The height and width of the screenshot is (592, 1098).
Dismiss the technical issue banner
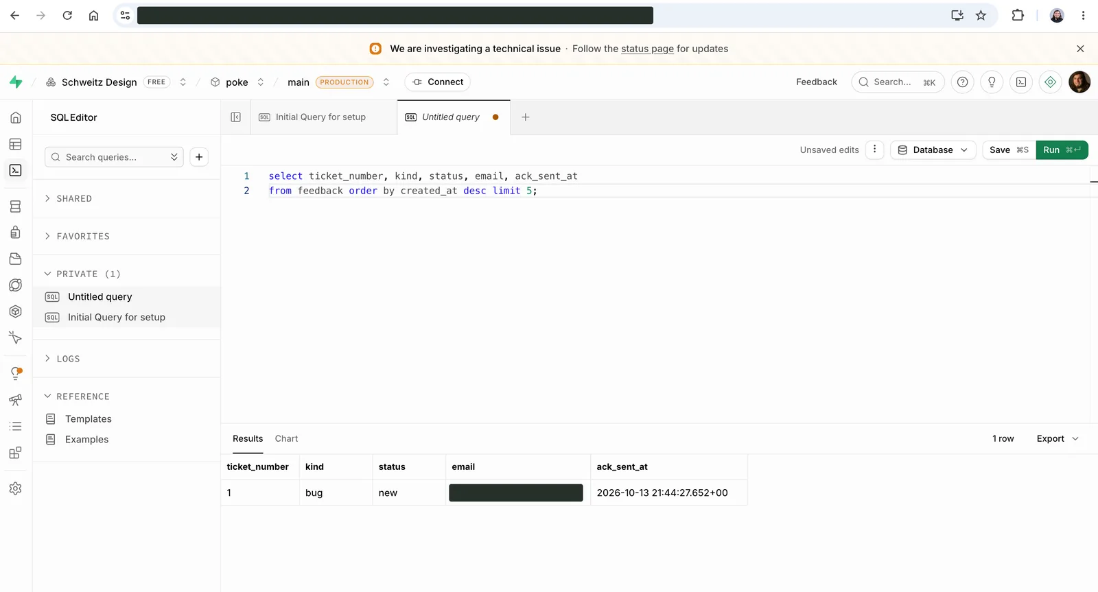click(x=1080, y=49)
